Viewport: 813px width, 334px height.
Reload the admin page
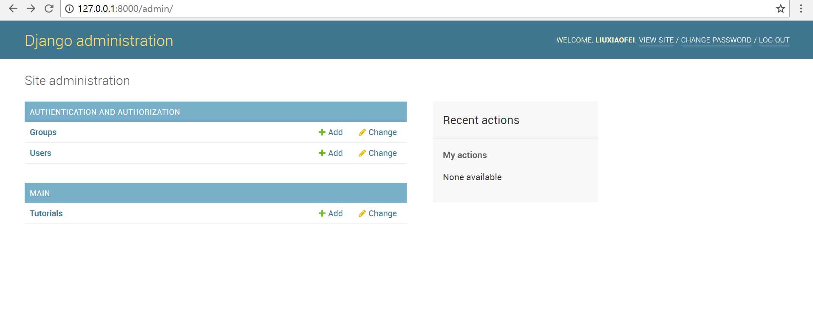coord(49,8)
